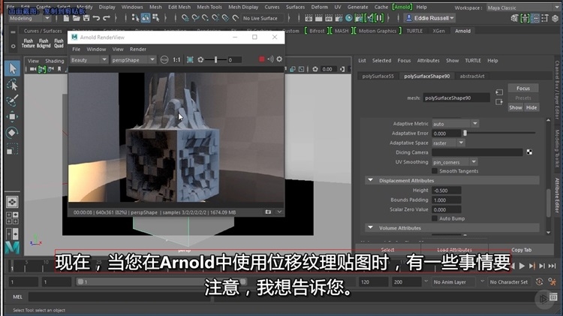Open the No Character Set dropdown
Screen dimensions: 563x316
tap(509, 282)
